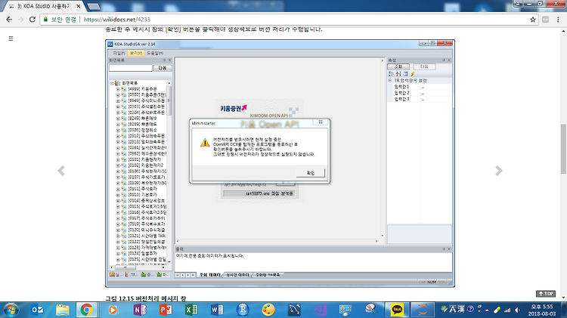This screenshot has height=318, width=567.
Task: Go to next page with right chevron
Action: (x=499, y=171)
